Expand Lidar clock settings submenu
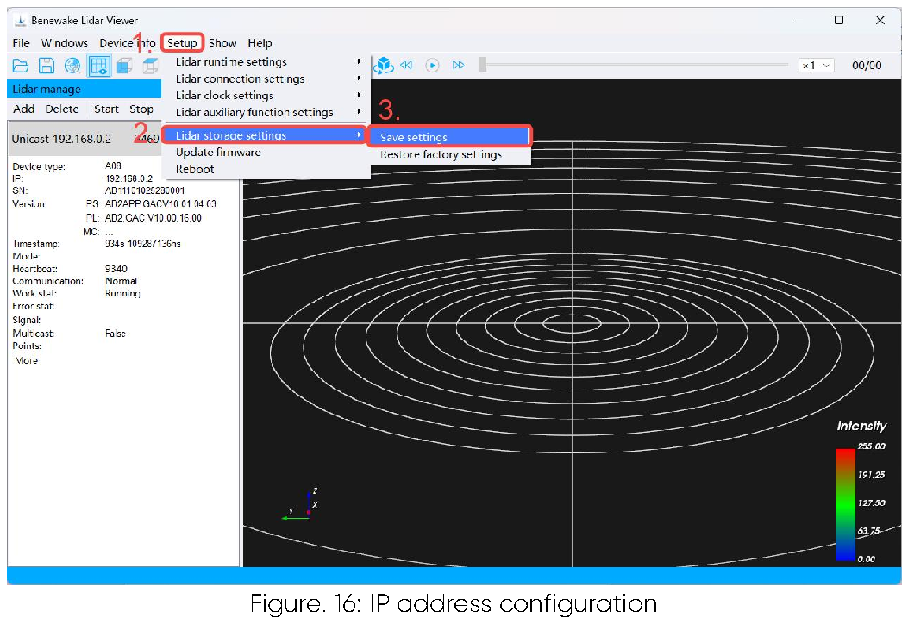Screen dimensions: 908x624 click(266, 96)
